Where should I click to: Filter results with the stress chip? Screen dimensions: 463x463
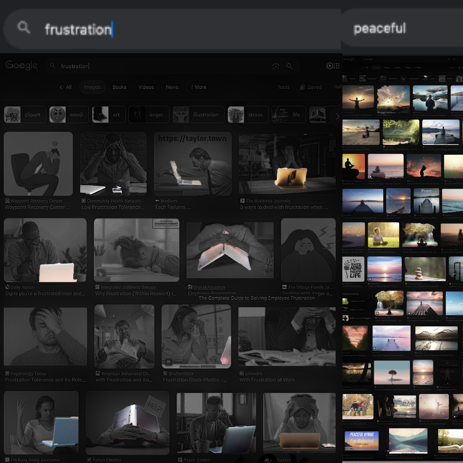[248, 114]
